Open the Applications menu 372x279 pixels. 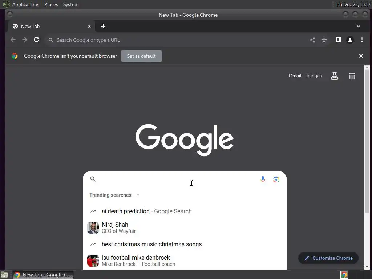pyautogui.click(x=26, y=4)
